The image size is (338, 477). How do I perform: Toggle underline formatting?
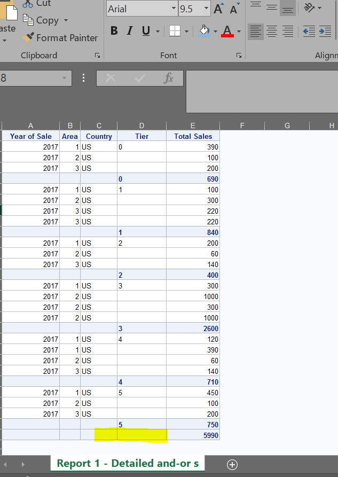tap(145, 31)
